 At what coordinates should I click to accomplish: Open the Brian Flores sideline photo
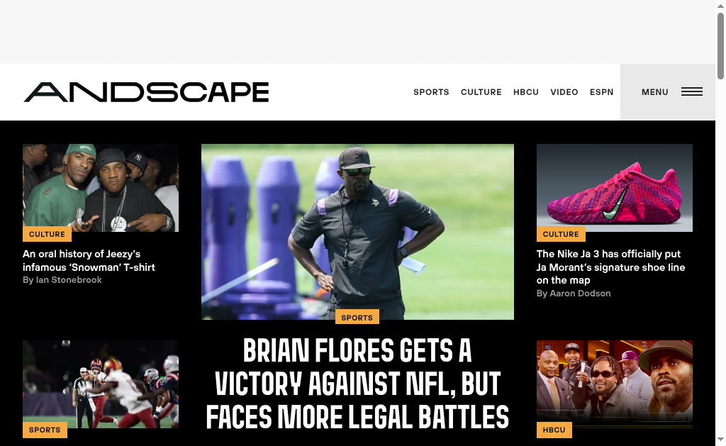coord(357,232)
